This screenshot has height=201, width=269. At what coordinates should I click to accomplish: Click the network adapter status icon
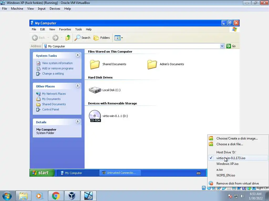coord(219,188)
